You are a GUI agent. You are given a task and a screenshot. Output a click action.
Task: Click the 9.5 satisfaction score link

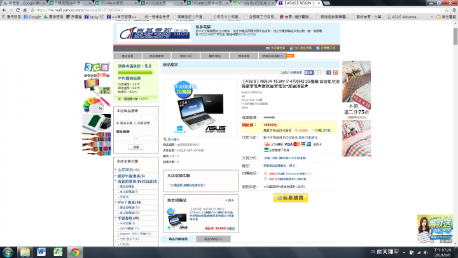pos(148,66)
